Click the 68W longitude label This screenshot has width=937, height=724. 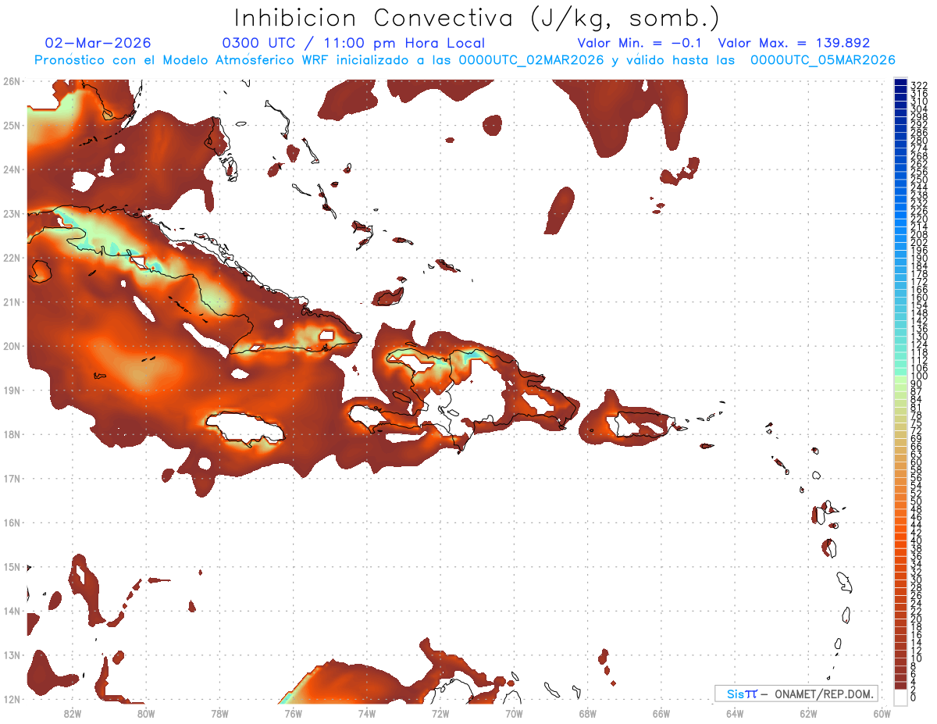click(588, 713)
